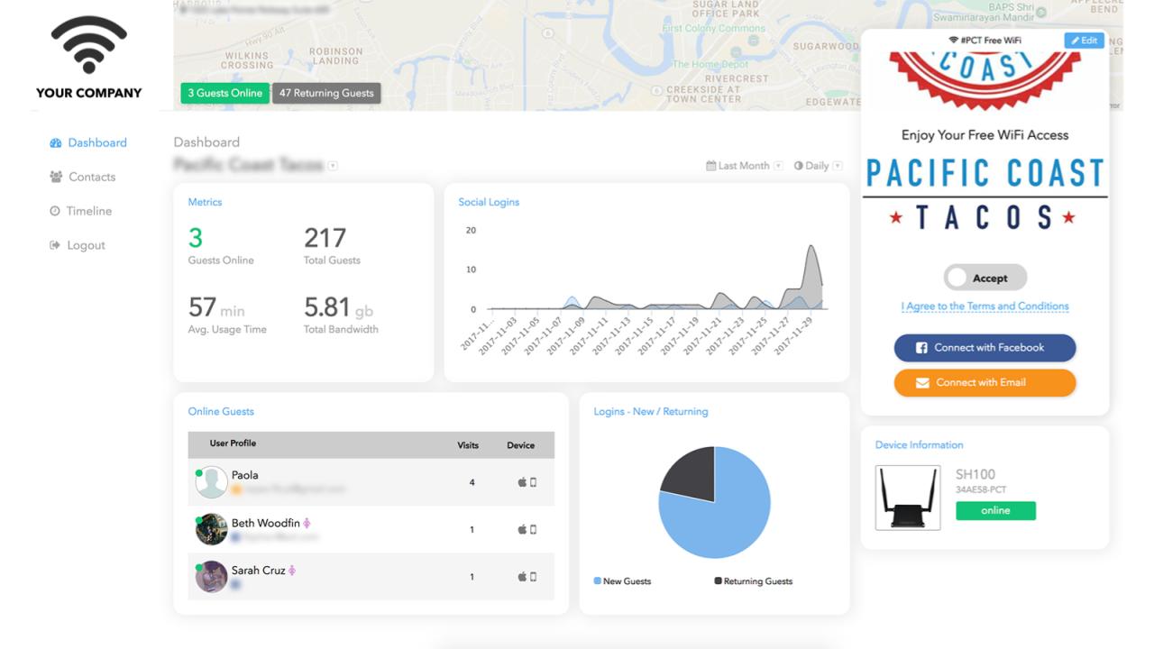
Task: Click the Visits column header
Action: (x=468, y=445)
